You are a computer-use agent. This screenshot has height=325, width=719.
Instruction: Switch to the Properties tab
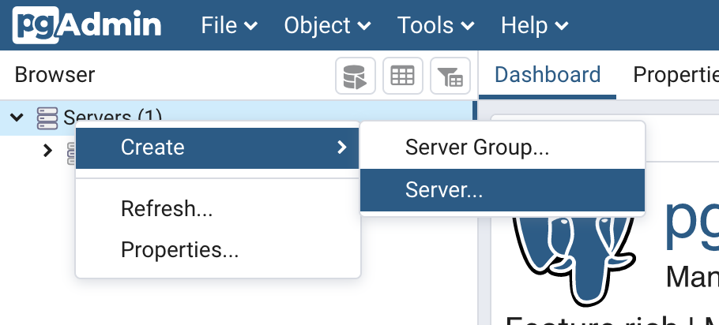coord(676,75)
